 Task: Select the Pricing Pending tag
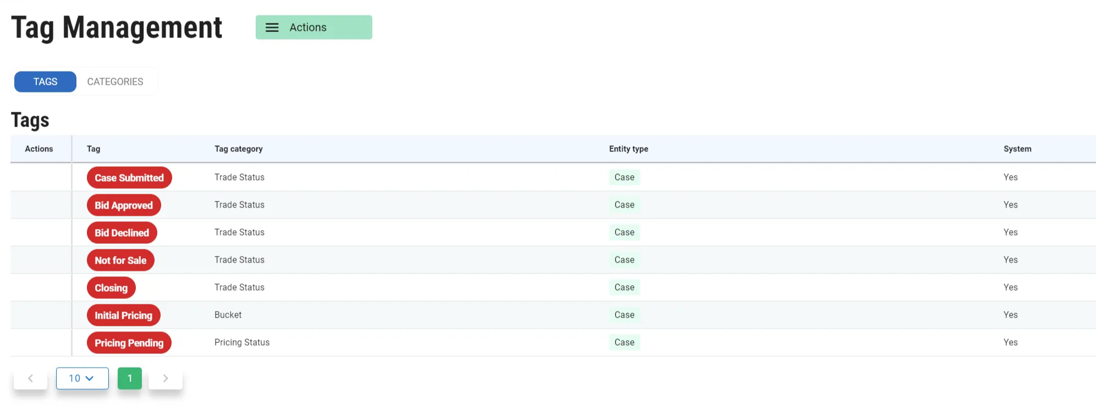click(129, 343)
